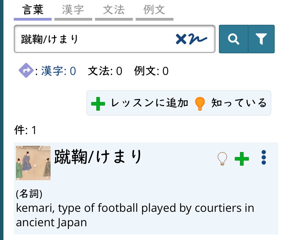
Task: Open the 蹴鞠/けまり entry title
Action: click(x=98, y=157)
